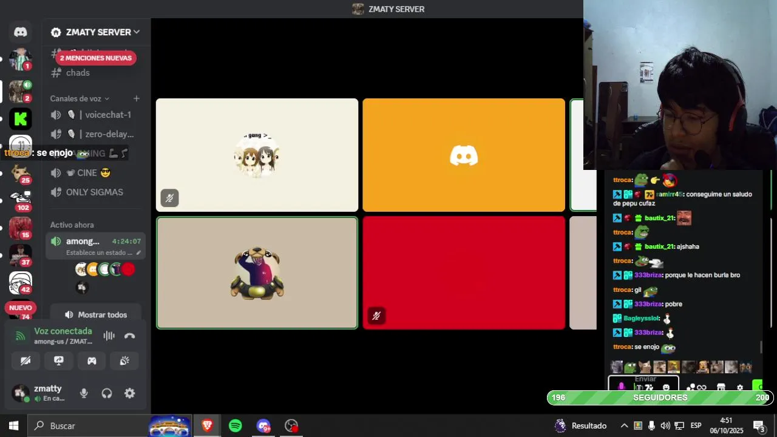Click Buscar taskbar search box
777x437 pixels.
(x=89, y=425)
